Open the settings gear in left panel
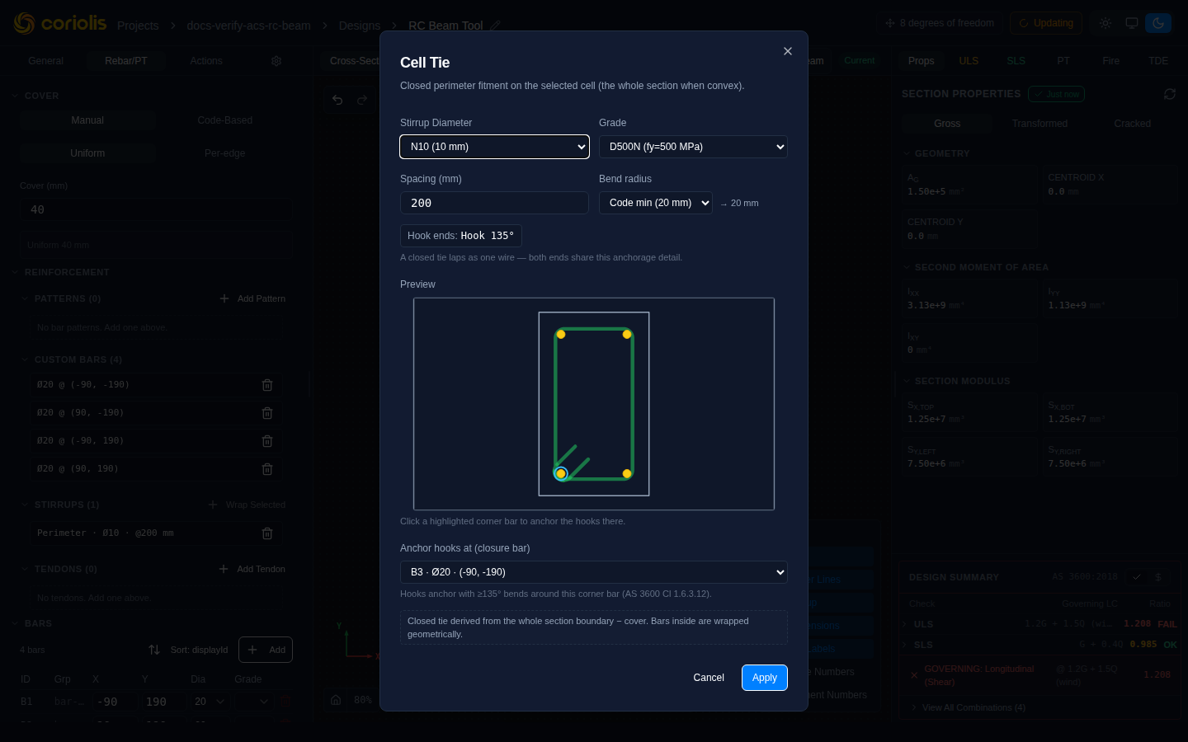Viewport: 1188px width, 742px height. (276, 61)
